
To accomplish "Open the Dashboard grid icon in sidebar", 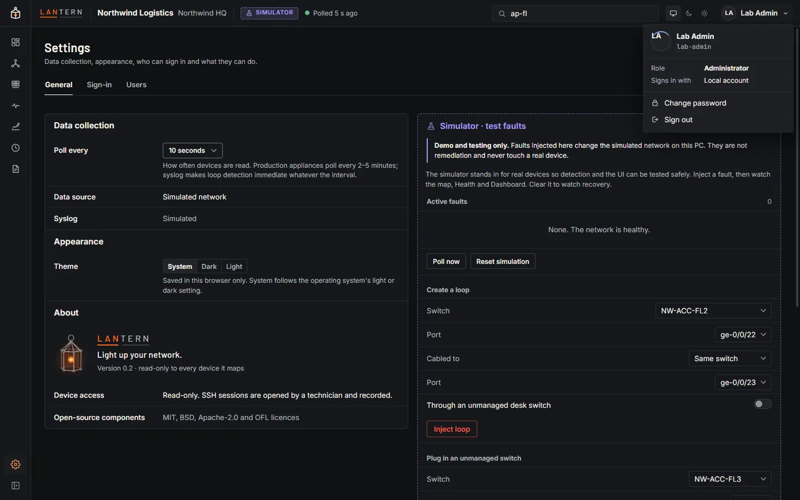I will (16, 42).
